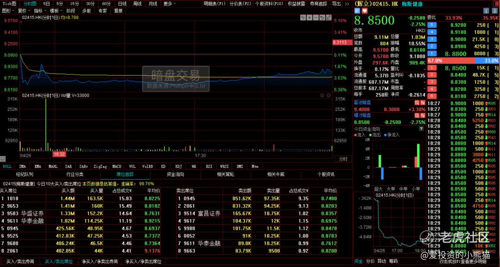Screen dimensions: 500x267
Task: Toggle the MACD indicator
Action: (x=117, y=166)
